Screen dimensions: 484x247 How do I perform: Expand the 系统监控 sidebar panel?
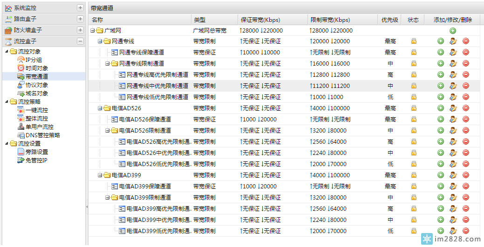pos(80,8)
